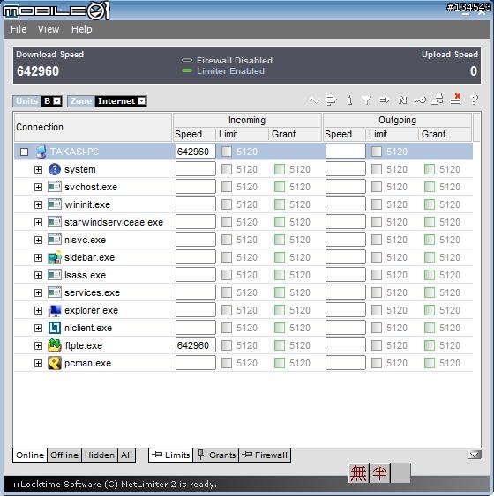This screenshot has width=494, height=496.
Task: Click the filter funnel icon
Action: (x=366, y=100)
